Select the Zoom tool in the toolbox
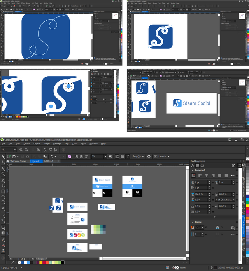This screenshot has width=249, height=271. 3,174
